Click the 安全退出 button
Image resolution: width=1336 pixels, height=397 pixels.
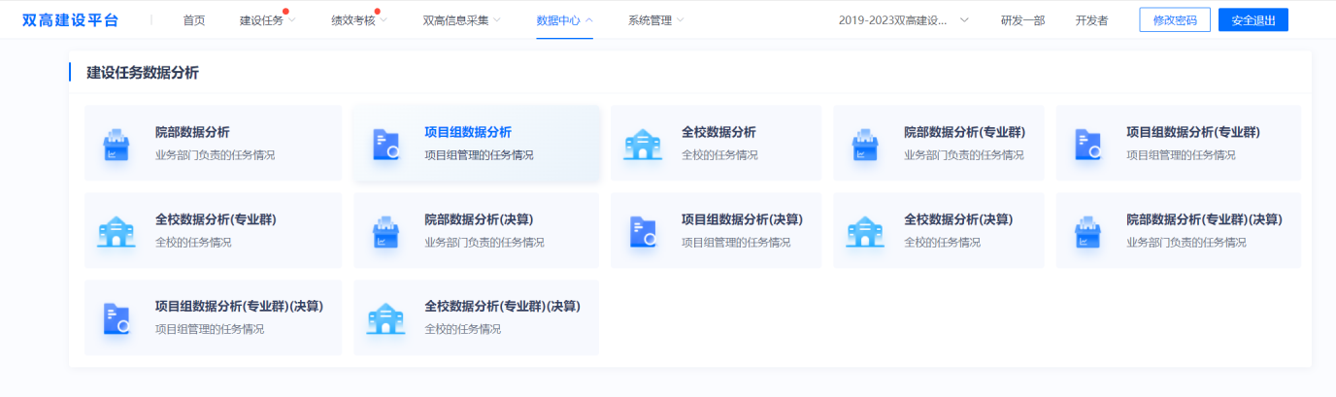(1252, 20)
